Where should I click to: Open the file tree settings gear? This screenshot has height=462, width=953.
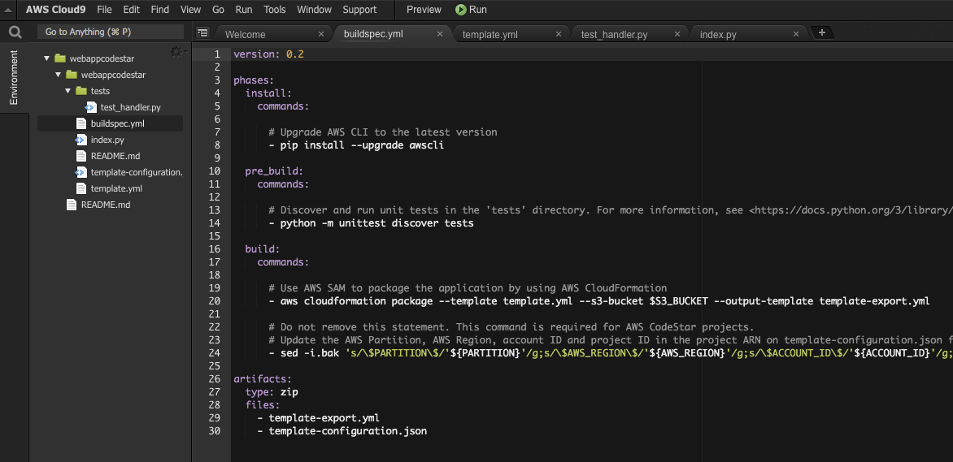pyautogui.click(x=176, y=52)
